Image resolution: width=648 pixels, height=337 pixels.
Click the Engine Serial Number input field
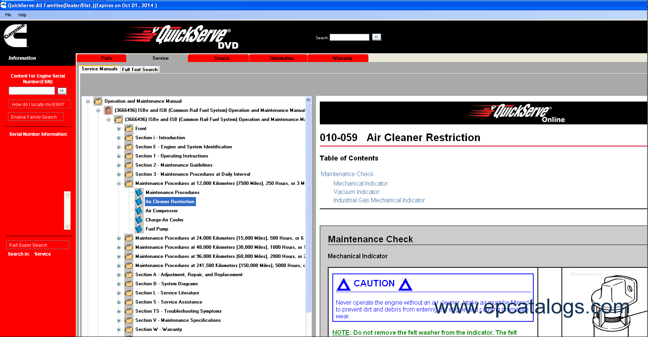[x=32, y=91]
